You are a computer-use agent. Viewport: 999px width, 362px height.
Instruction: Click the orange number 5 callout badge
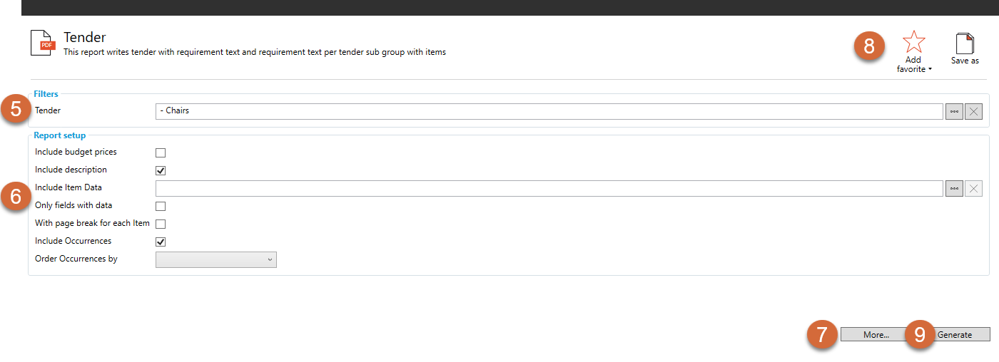16,111
